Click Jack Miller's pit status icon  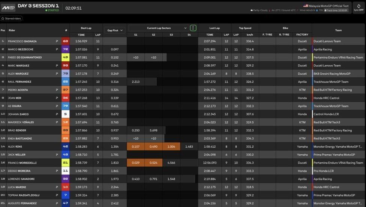[x=57, y=155]
